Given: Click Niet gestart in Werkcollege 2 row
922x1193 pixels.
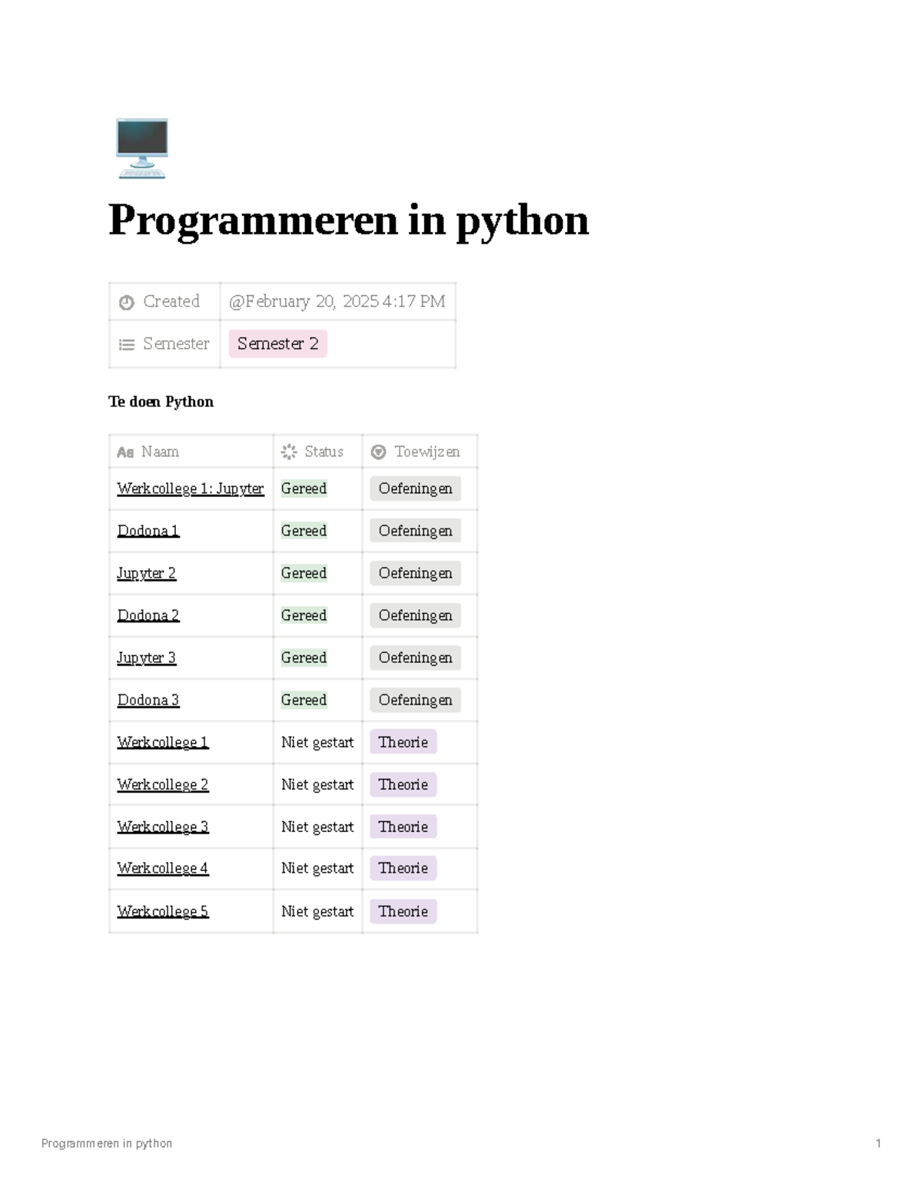Looking at the screenshot, I should pyautogui.click(x=317, y=784).
